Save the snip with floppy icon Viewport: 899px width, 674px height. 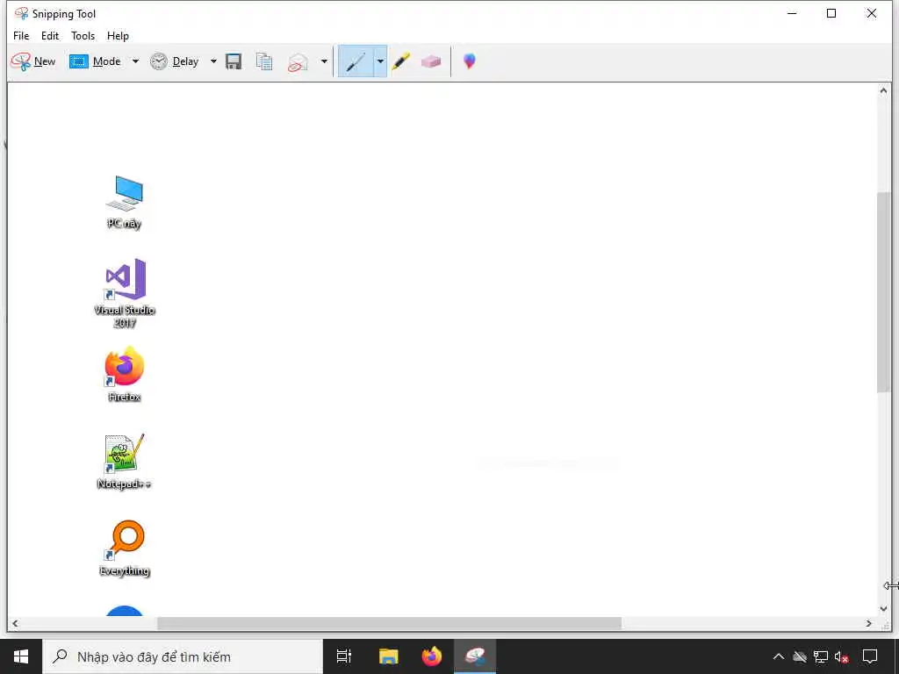coord(234,61)
